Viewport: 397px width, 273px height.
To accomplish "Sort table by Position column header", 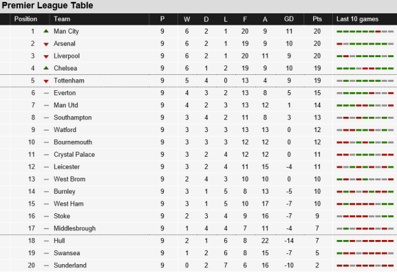I will pyautogui.click(x=26, y=19).
